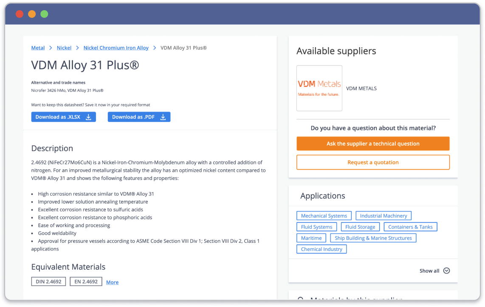Pick the Maritime application tag
485x307 pixels.
(x=311, y=238)
